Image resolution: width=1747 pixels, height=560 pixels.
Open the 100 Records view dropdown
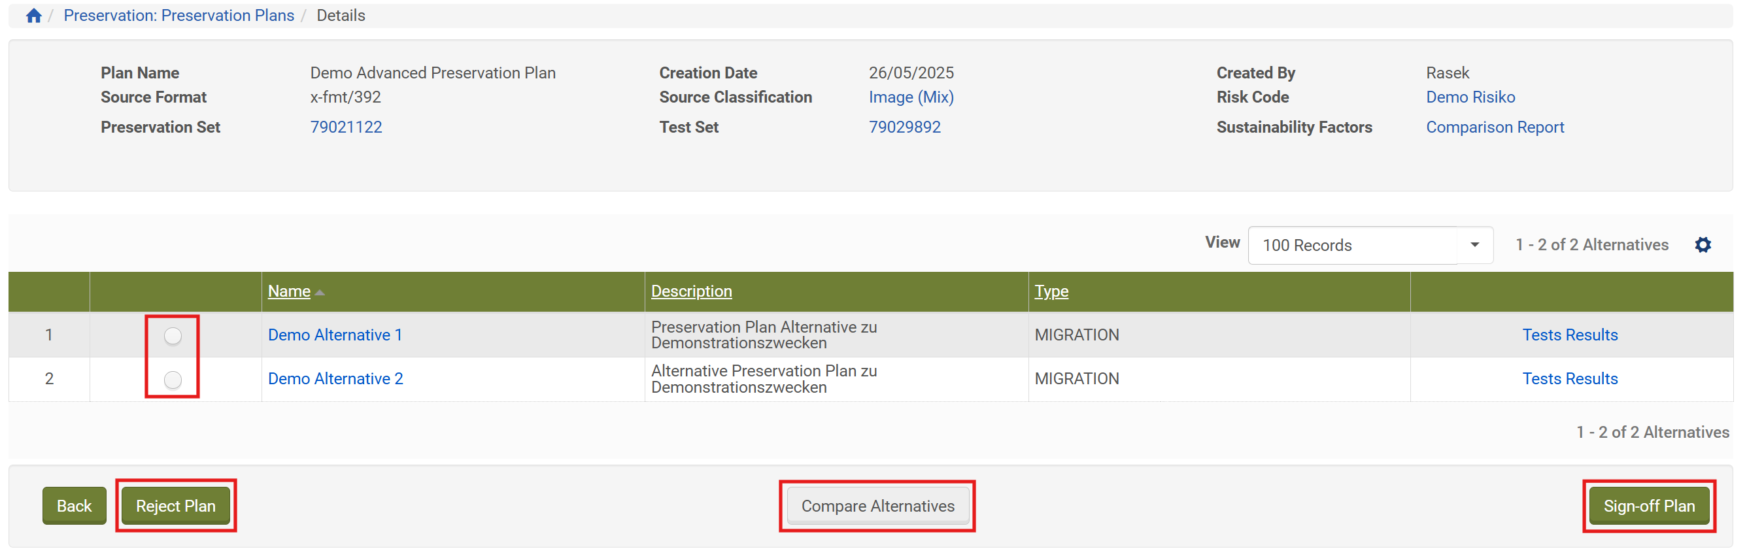[x=1370, y=246]
